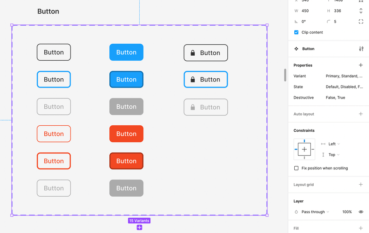
Task: Click the Auto layout section label
Action: (x=304, y=114)
